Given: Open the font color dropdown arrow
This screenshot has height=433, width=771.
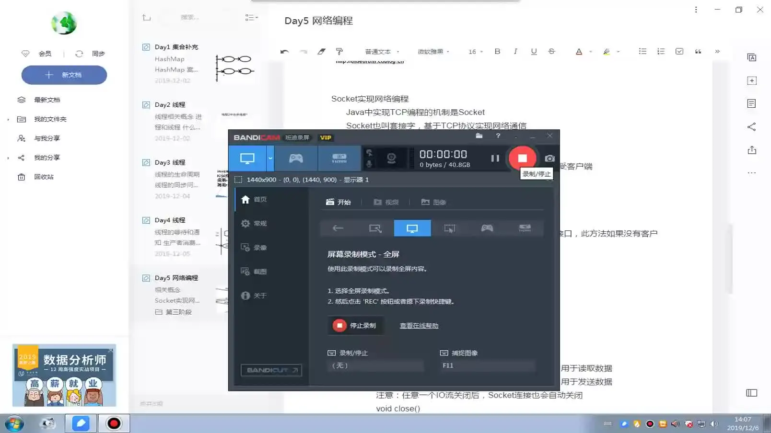Looking at the screenshot, I should tap(591, 51).
